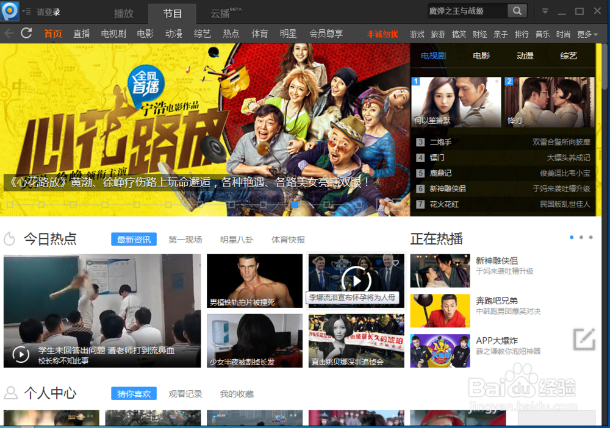Open the 男模铁轨拍片被撞死 thumbnail
This screenshot has height=428, width=610.
click(254, 280)
